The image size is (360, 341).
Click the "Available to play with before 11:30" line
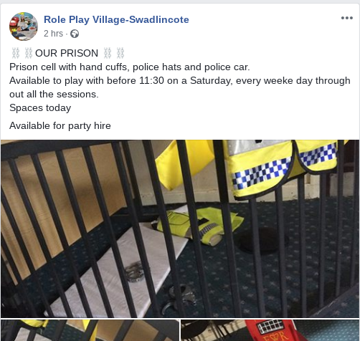(180, 87)
